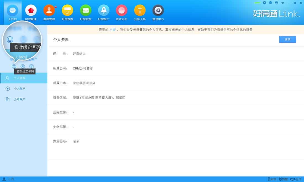The image size is (304, 182).
Task: Expand the title bar dropdown arrow
Action: [283, 3]
